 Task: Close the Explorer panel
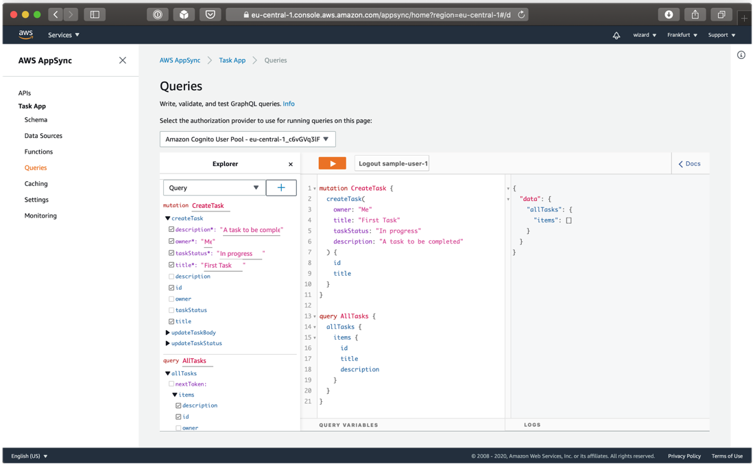coord(291,165)
